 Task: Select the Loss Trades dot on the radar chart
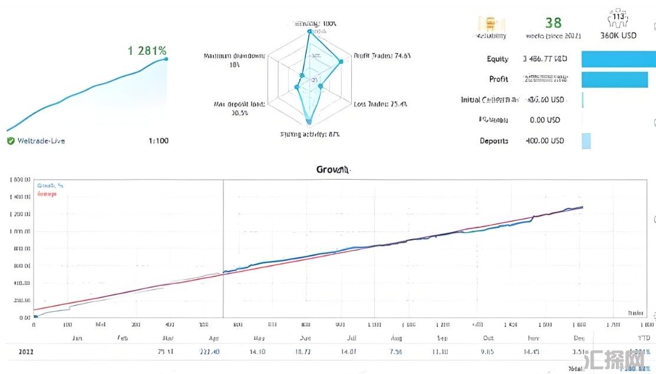[321, 86]
